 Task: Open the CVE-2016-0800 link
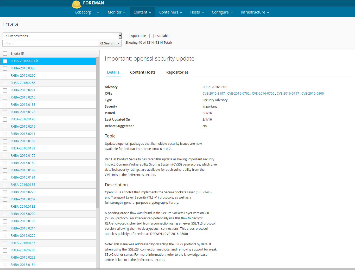point(312,94)
